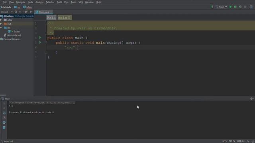Select Atividade.iml file in tree

click(12, 35)
